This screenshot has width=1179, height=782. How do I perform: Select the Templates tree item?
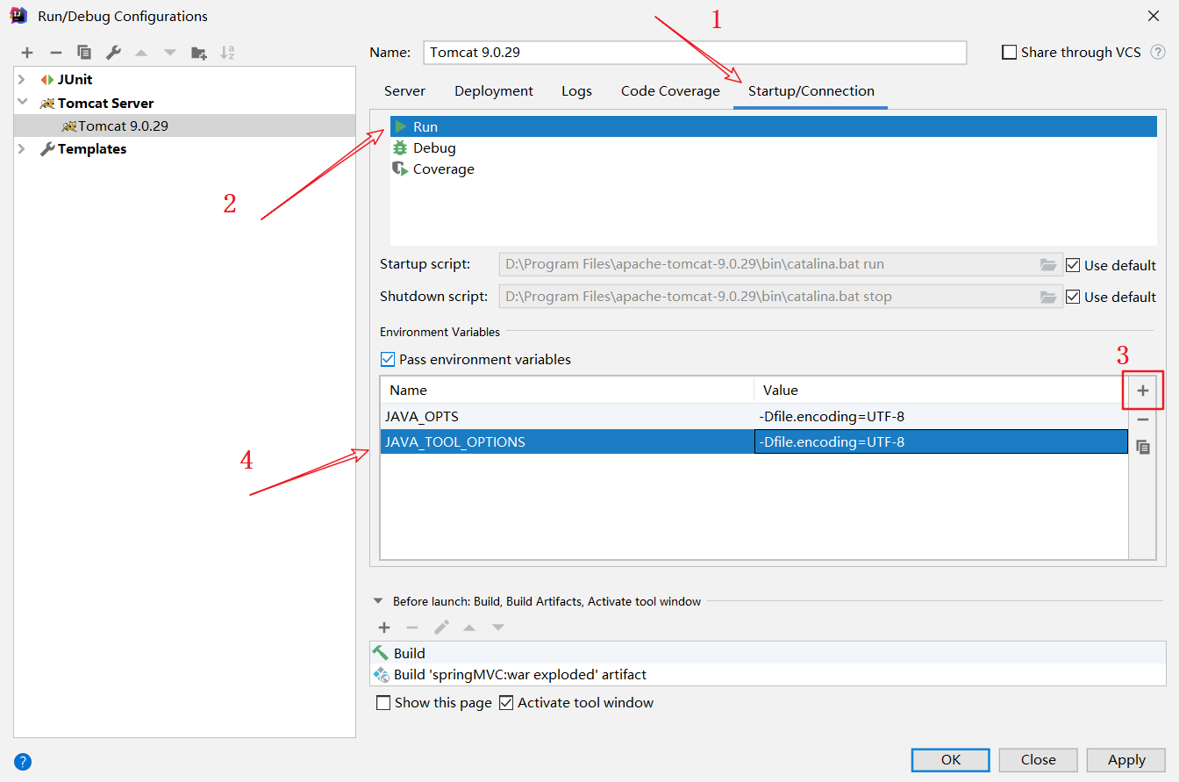(x=92, y=149)
